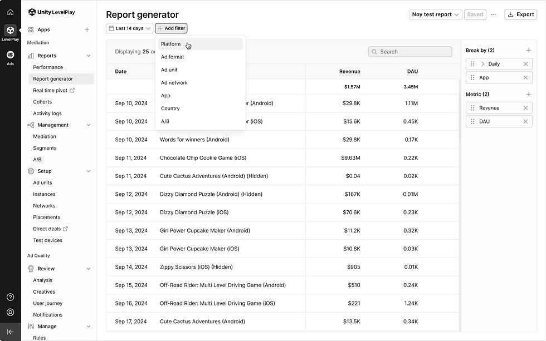Collapse the sidebar with the arrow icon
The image size is (546, 341).
click(x=11, y=332)
